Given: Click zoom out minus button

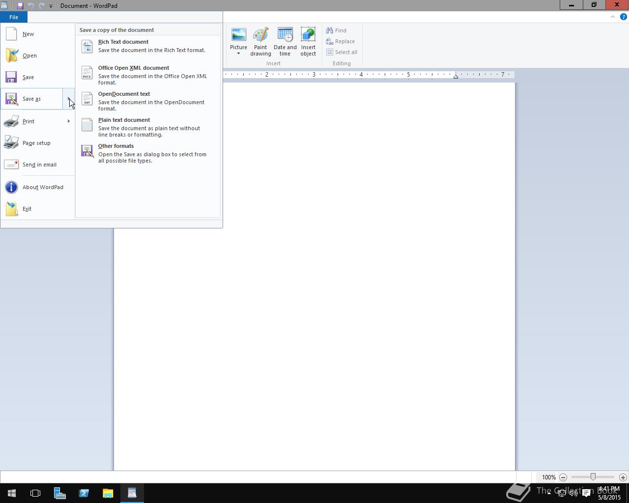Looking at the screenshot, I should [563, 477].
